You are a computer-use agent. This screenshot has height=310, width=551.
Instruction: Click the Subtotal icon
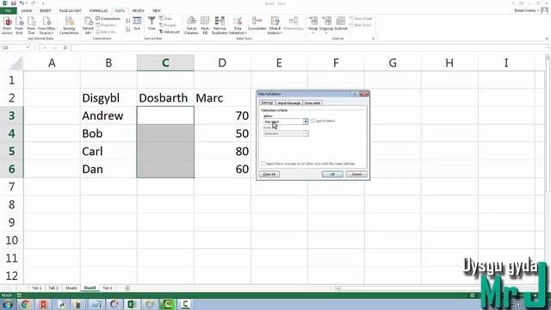point(341,24)
